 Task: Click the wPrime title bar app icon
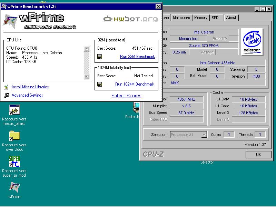click(4, 7)
